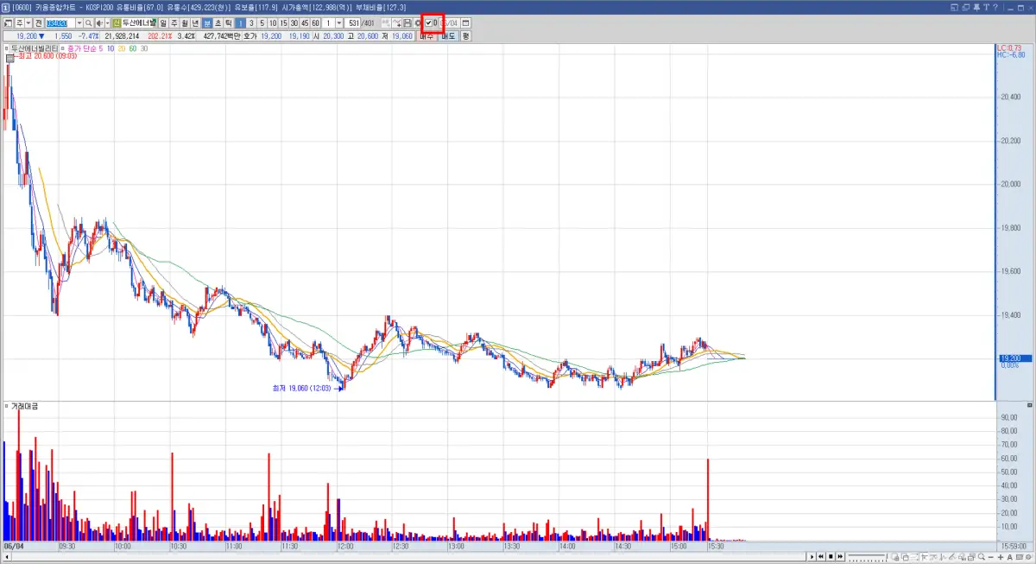The image size is (1036, 564).
Task: Choose the 60-minute interval button
Action: pyautogui.click(x=316, y=22)
